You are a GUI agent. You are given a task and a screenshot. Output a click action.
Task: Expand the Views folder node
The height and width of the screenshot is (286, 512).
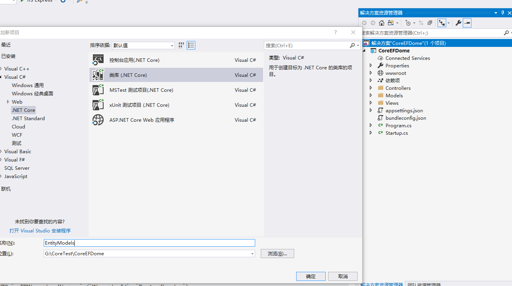coord(371,103)
